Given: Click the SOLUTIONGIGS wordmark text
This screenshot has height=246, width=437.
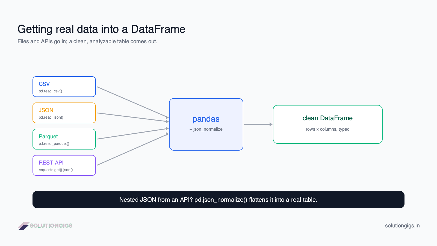Looking at the screenshot, I should (51, 226).
